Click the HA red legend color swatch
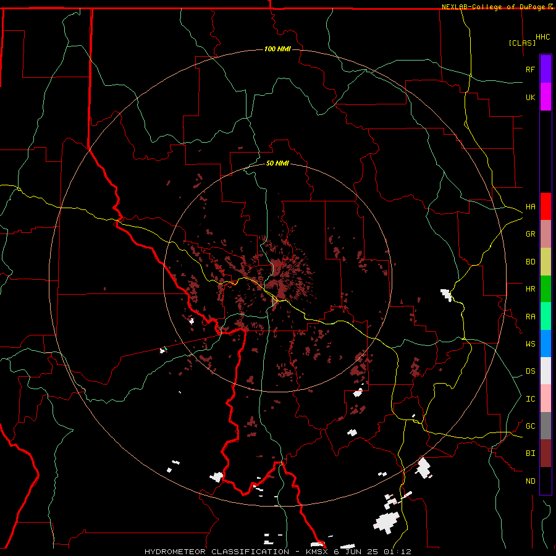Image resolution: width=556 pixels, height=556 pixels. pos(545,206)
